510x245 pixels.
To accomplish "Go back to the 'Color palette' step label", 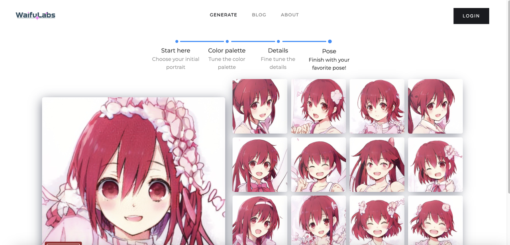I will [x=227, y=50].
